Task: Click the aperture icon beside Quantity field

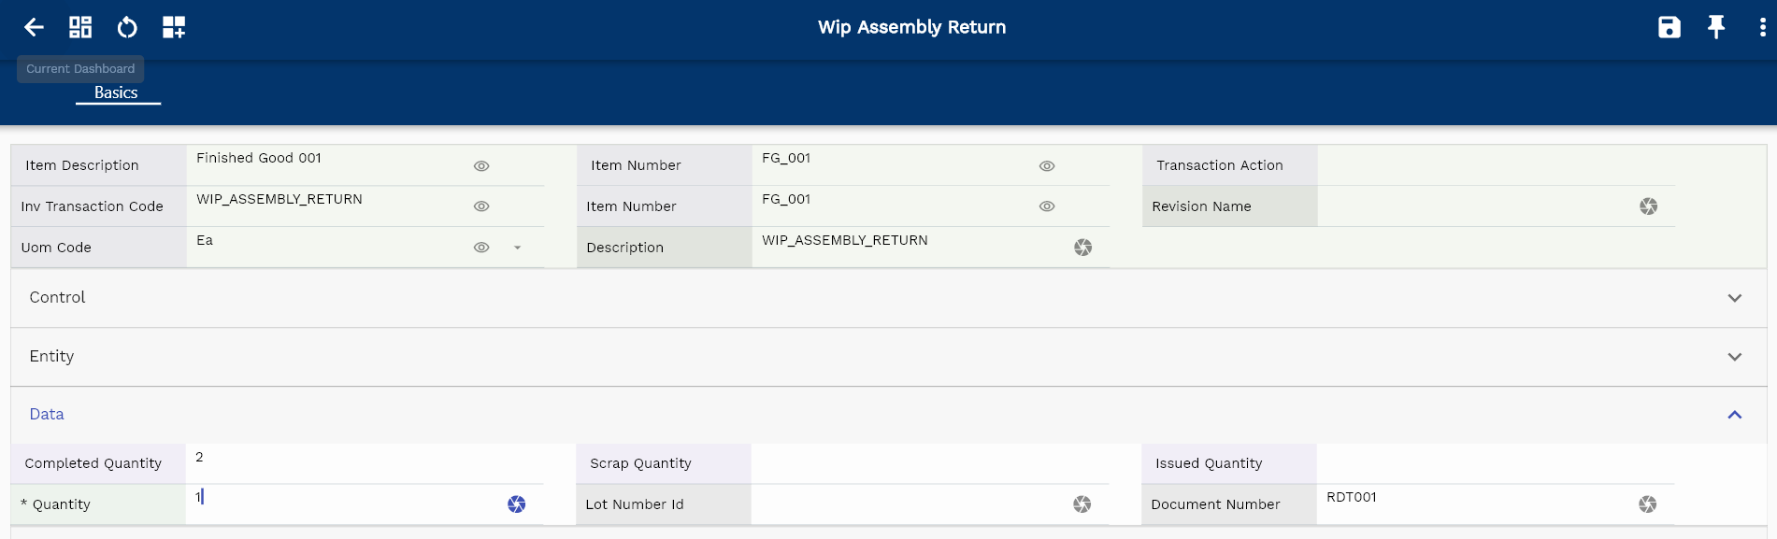Action: [516, 504]
